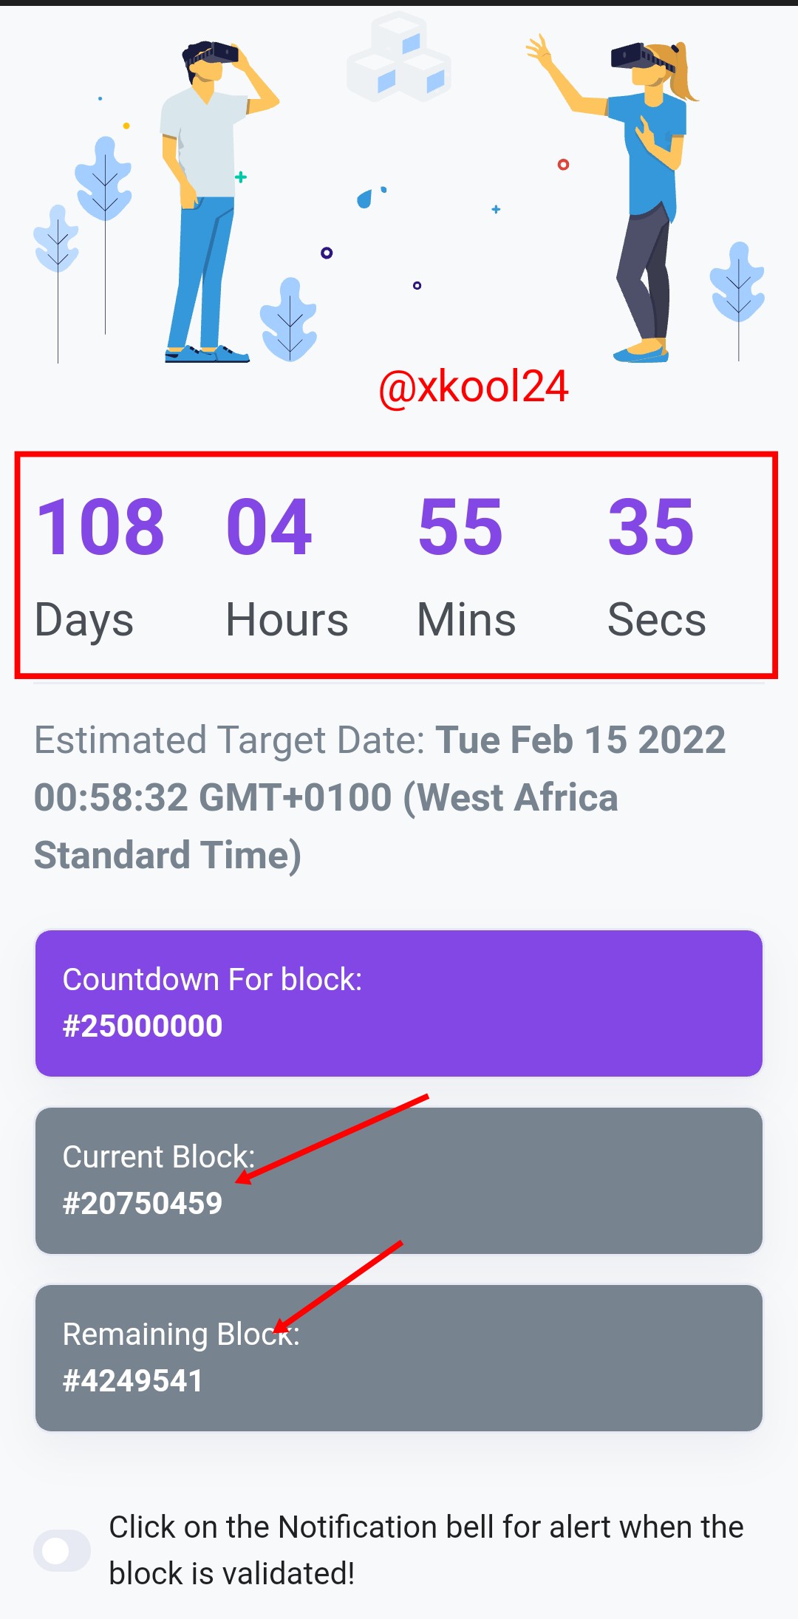
Task: Tap the man wearing VR headset illustration
Action: (x=211, y=200)
